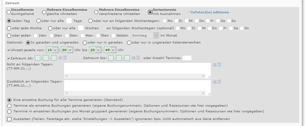Click left scroll arrow in 'Zusätzlich an folgenden Tagen' box
Screen dimensions: 305x126
(x=67, y=93)
